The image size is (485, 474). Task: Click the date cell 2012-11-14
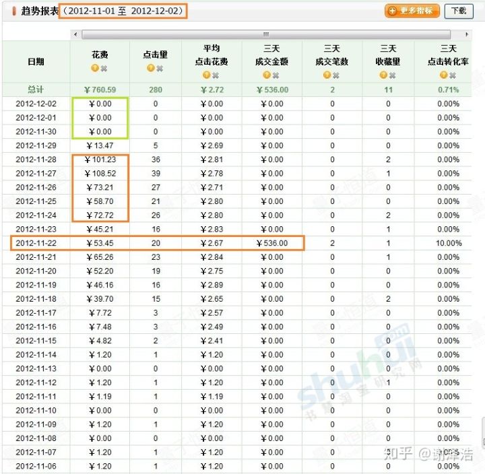pyautogui.click(x=36, y=355)
